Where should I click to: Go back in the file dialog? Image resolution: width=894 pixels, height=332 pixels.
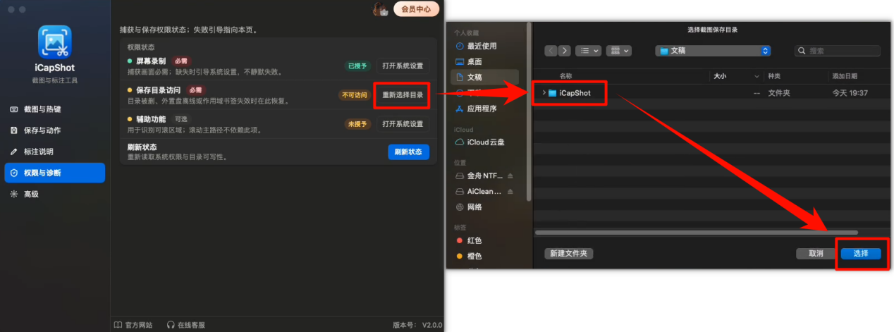551,51
